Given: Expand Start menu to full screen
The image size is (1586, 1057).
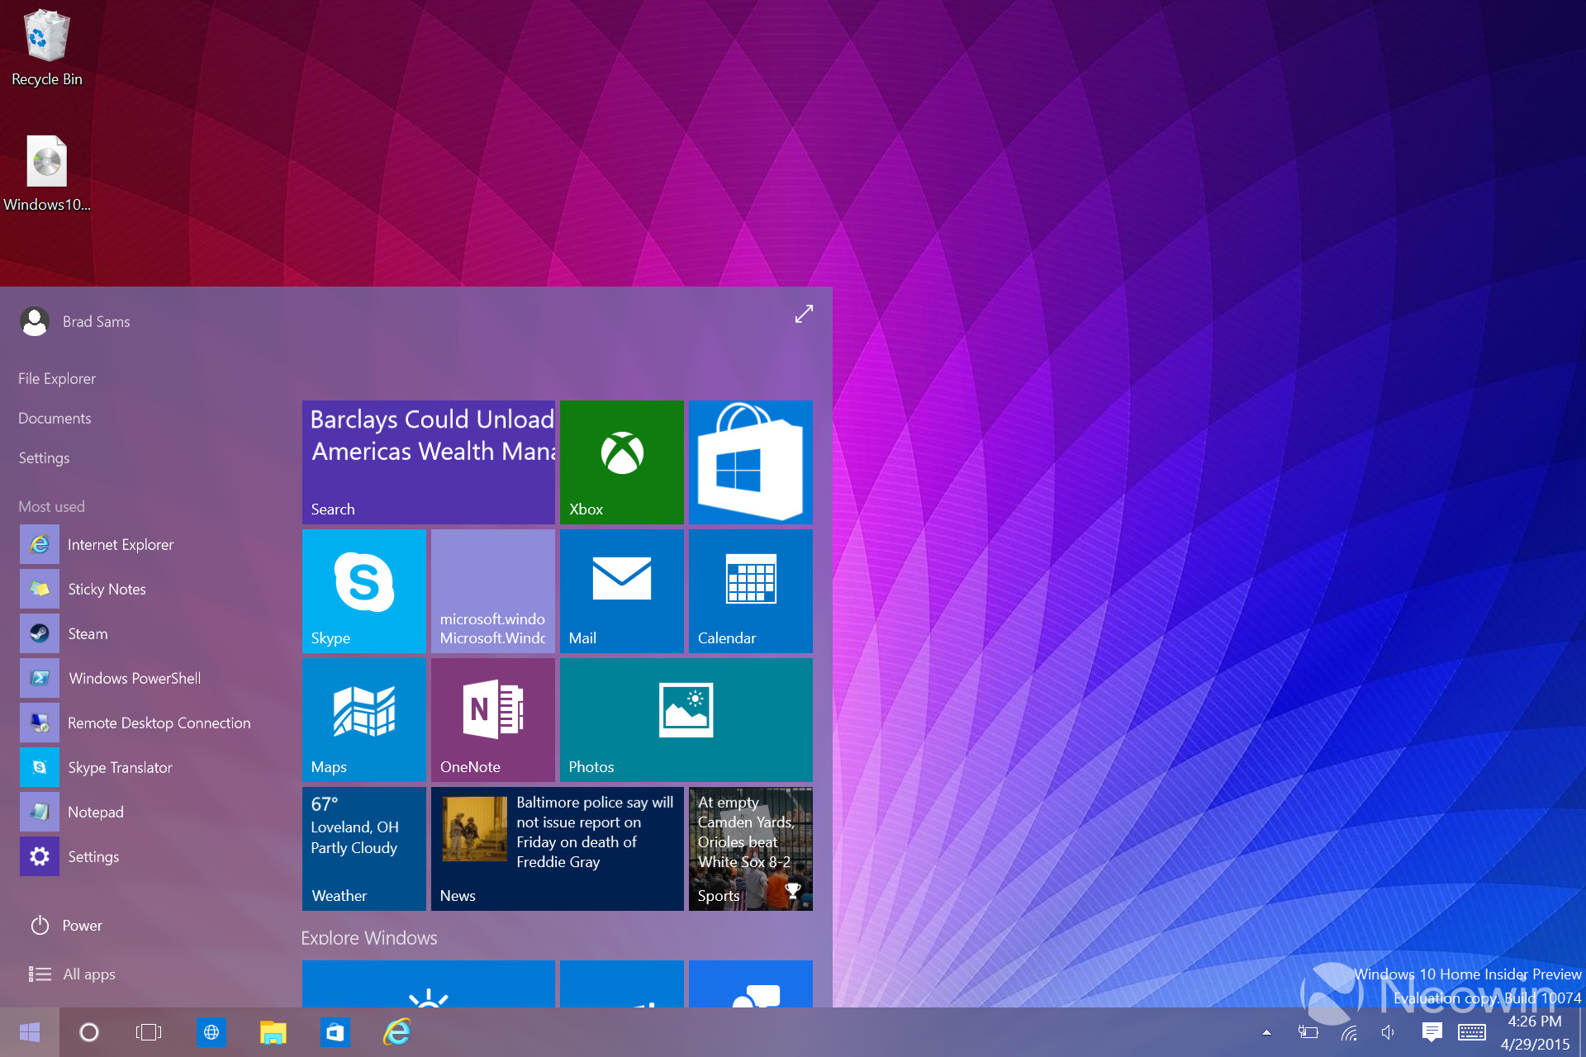Looking at the screenshot, I should pos(802,315).
